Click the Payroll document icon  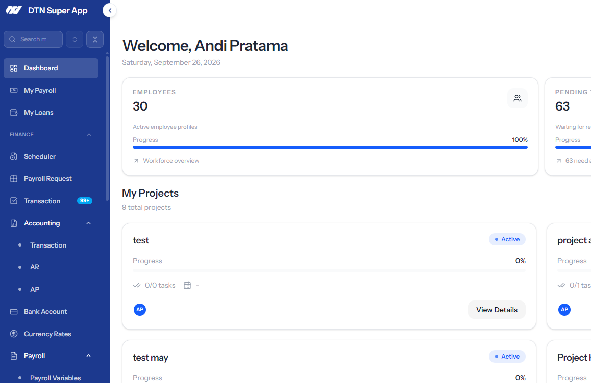pos(14,356)
